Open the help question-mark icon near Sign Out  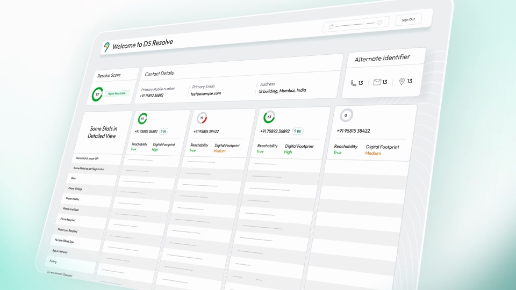pyautogui.click(x=380, y=23)
